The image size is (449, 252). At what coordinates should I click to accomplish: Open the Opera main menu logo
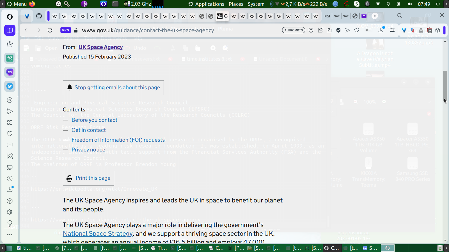coord(10,17)
